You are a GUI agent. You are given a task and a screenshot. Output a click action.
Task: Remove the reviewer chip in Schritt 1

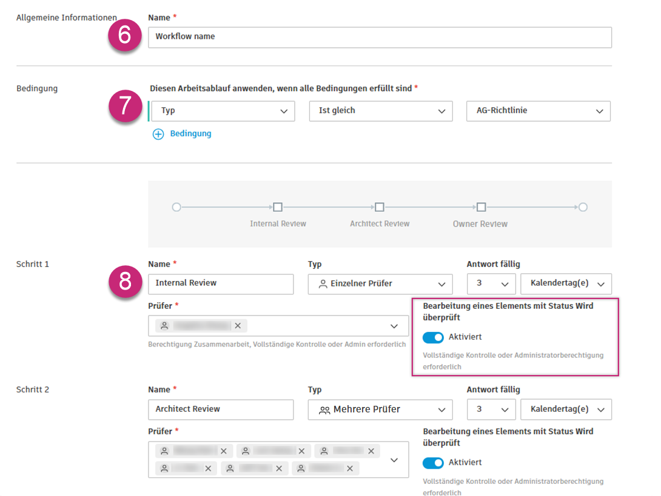tap(238, 326)
